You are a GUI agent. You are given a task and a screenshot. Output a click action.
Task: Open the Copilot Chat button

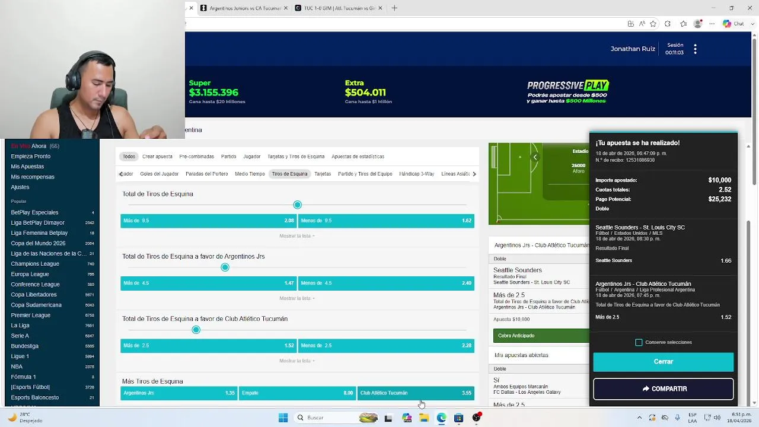733,24
